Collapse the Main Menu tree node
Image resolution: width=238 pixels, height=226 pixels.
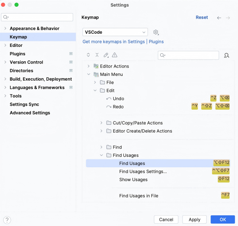88,74
